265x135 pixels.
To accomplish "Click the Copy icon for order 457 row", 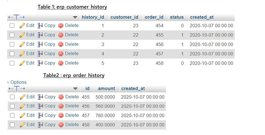I will point(40,115).
